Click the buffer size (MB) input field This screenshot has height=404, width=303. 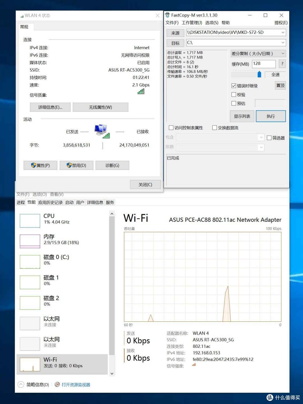264,64
